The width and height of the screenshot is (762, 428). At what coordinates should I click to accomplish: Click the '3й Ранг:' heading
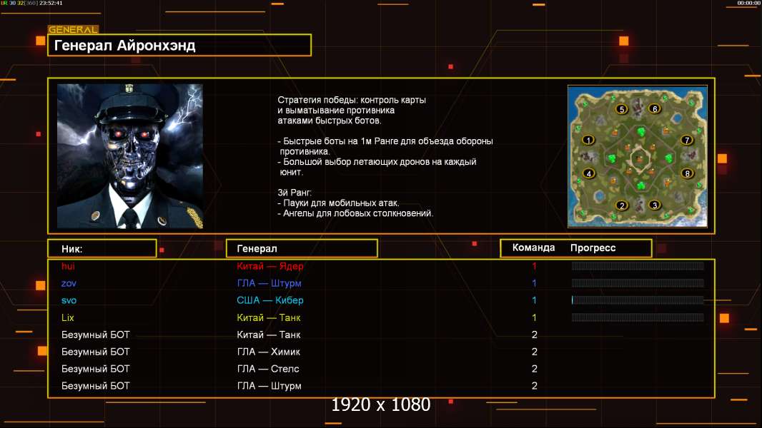pos(295,193)
